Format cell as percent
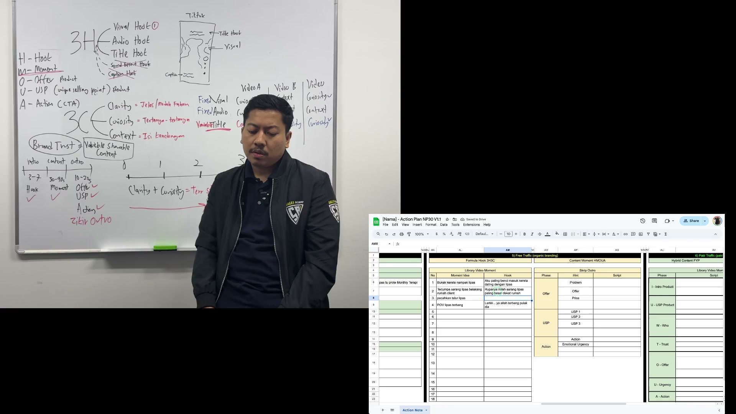736x414 pixels. point(444,234)
